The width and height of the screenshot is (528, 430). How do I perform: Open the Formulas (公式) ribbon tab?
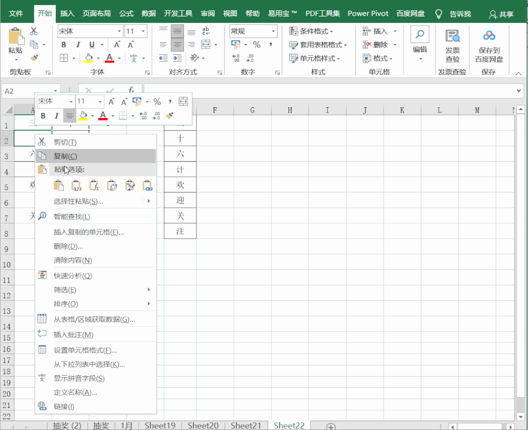click(126, 14)
